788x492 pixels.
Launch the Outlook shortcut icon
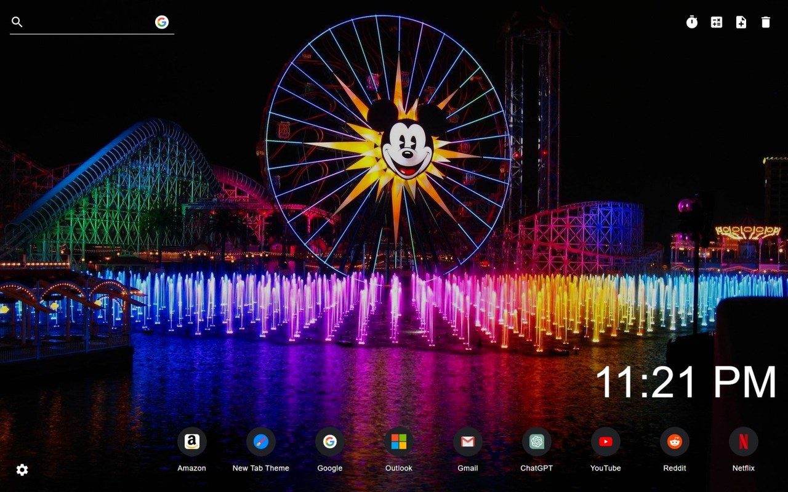(x=399, y=442)
